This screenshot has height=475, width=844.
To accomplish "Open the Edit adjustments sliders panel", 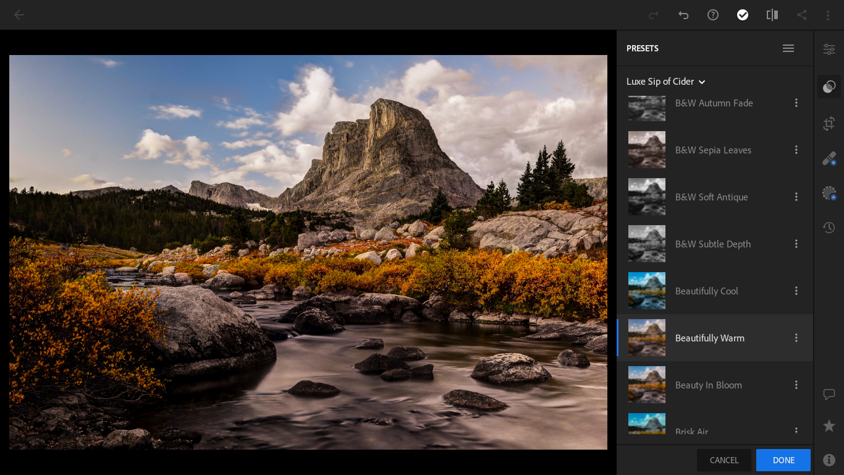I will (x=829, y=49).
